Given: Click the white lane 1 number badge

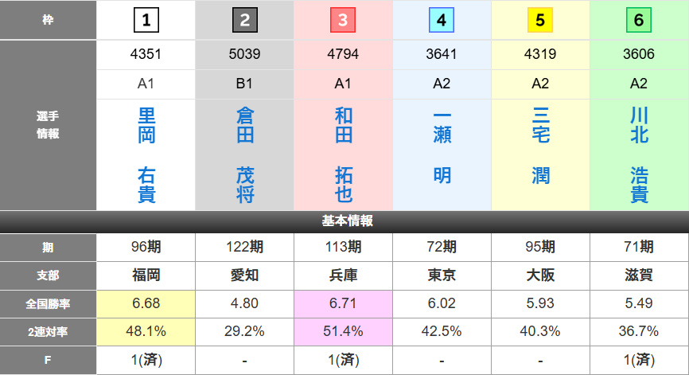Looking at the screenshot, I should [146, 20].
